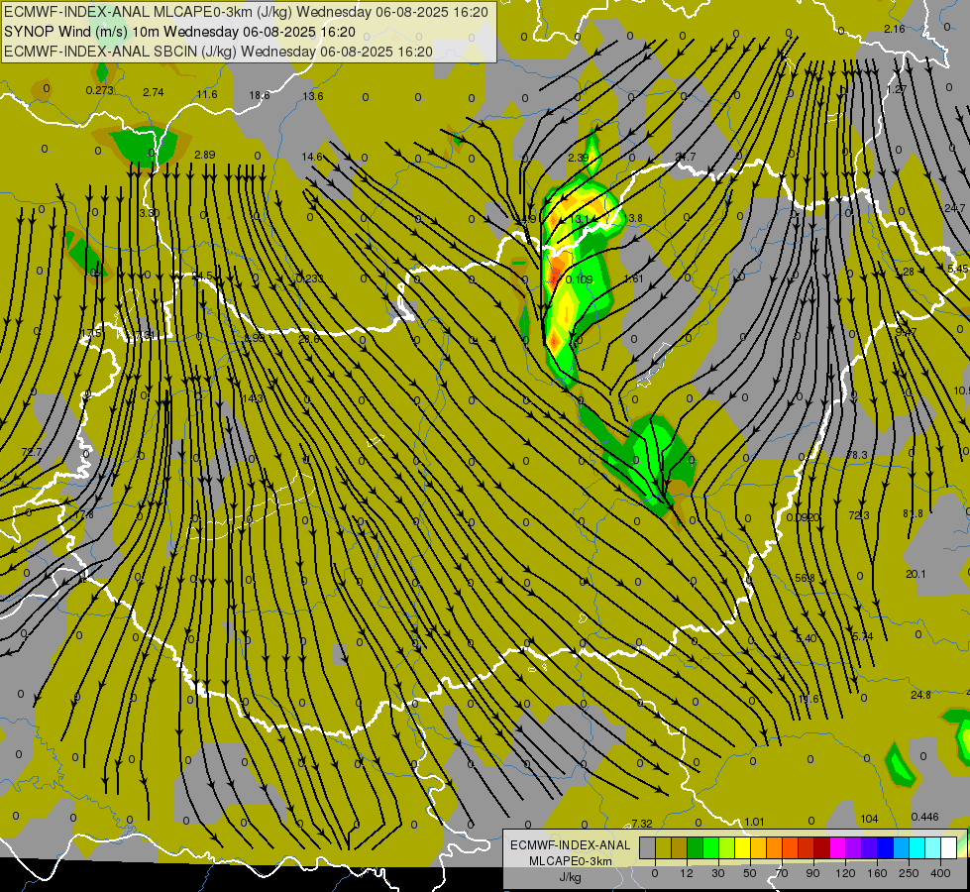
Task: Click the map value '5.40'
Action: pyautogui.click(x=807, y=638)
